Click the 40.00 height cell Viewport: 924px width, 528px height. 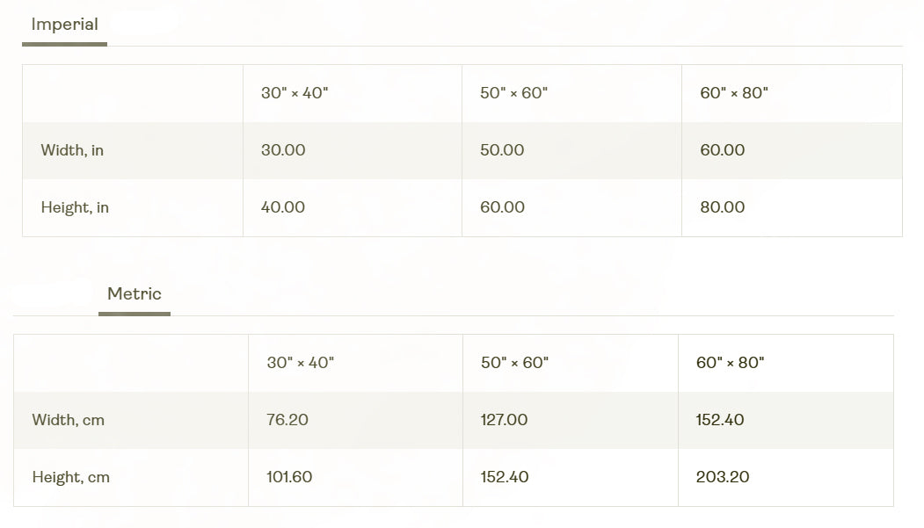tap(283, 207)
